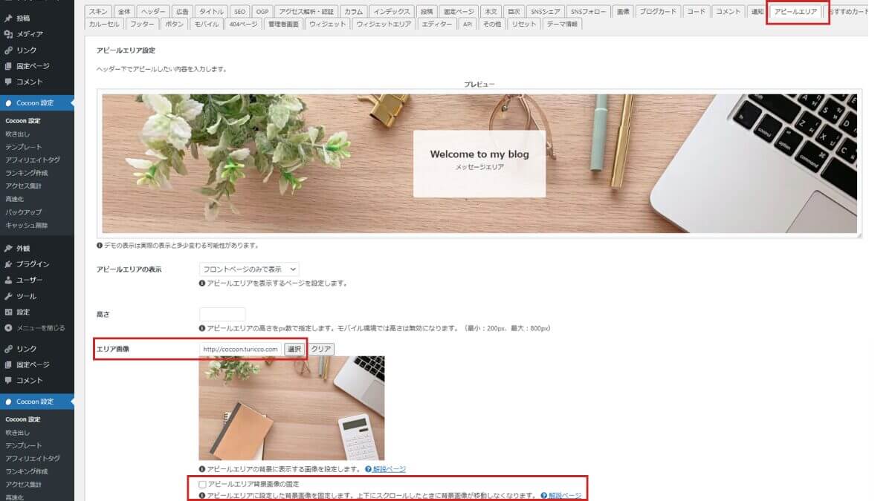The height and width of the screenshot is (501, 892).
Task: Open the 投稿 (Posts) pin icon menu
Action: pyautogui.click(x=9, y=18)
